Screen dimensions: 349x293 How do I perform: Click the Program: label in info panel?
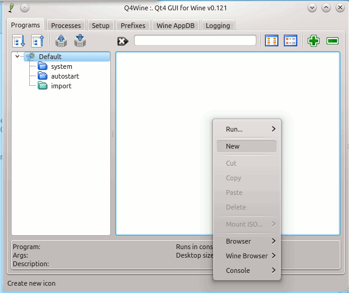coord(26,247)
